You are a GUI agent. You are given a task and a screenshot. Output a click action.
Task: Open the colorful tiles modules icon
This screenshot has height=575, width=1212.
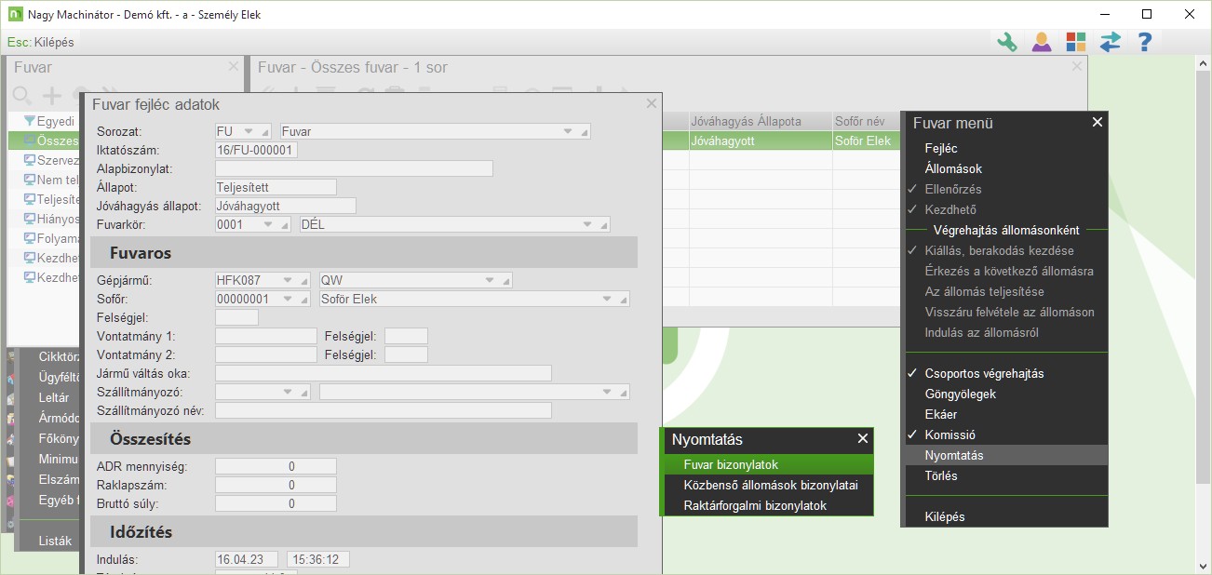[x=1076, y=42]
